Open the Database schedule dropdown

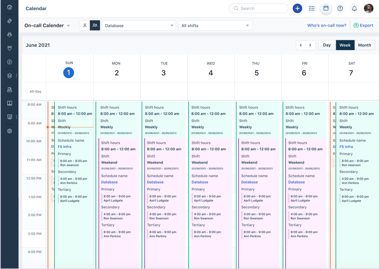(x=139, y=25)
